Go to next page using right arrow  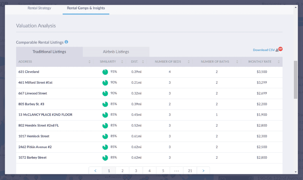(x=203, y=171)
